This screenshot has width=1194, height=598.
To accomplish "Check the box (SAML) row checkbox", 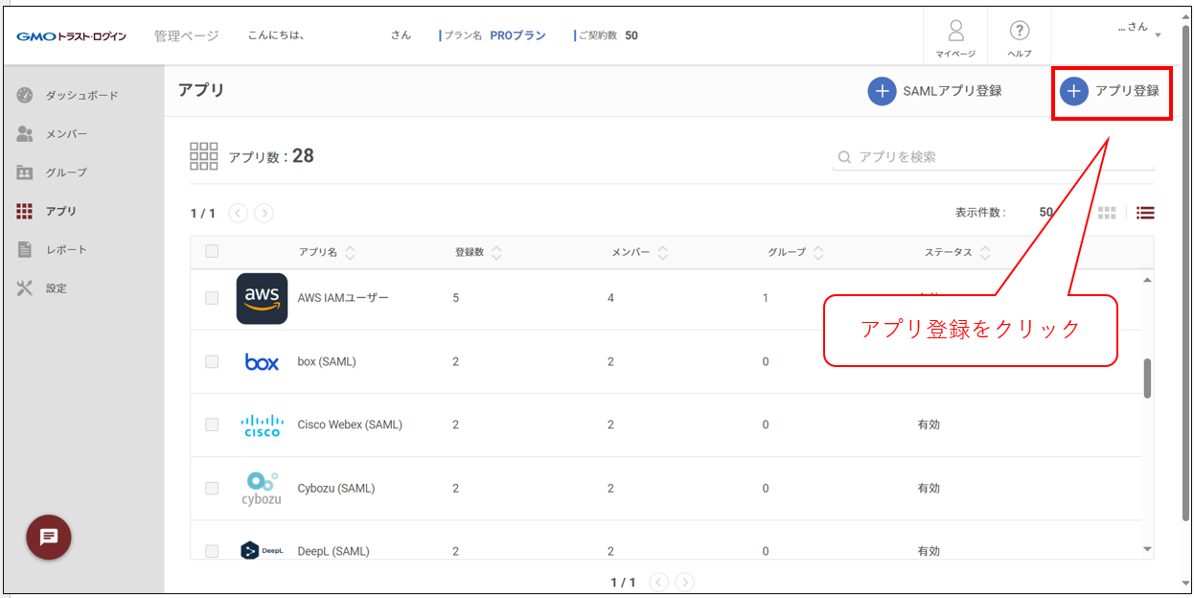I will click(212, 361).
